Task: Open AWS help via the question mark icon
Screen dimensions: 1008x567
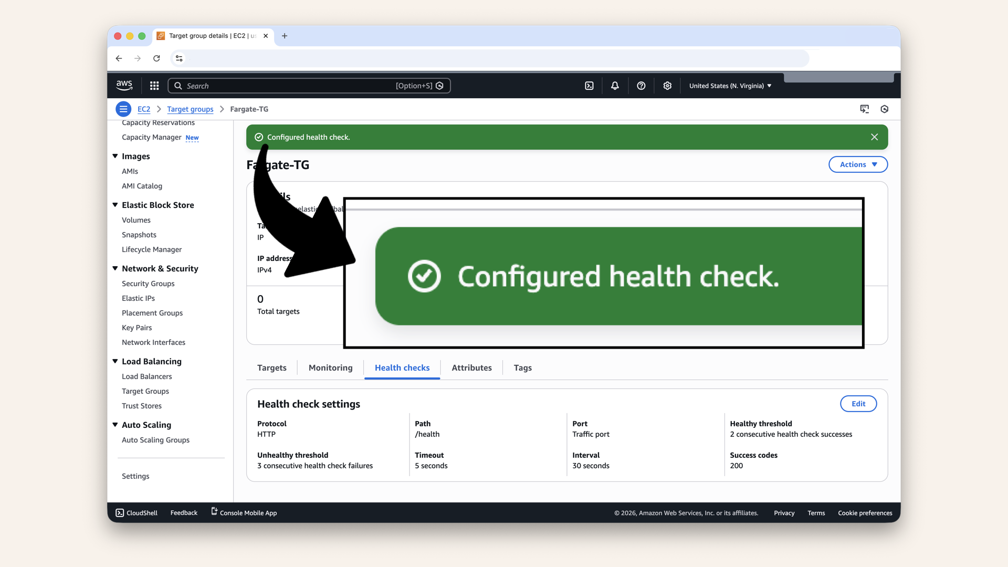Action: tap(640, 85)
